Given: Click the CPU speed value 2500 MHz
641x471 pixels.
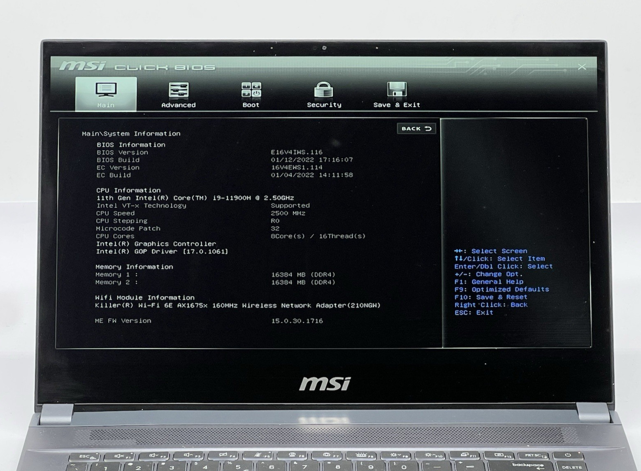Looking at the screenshot, I should coord(288,213).
